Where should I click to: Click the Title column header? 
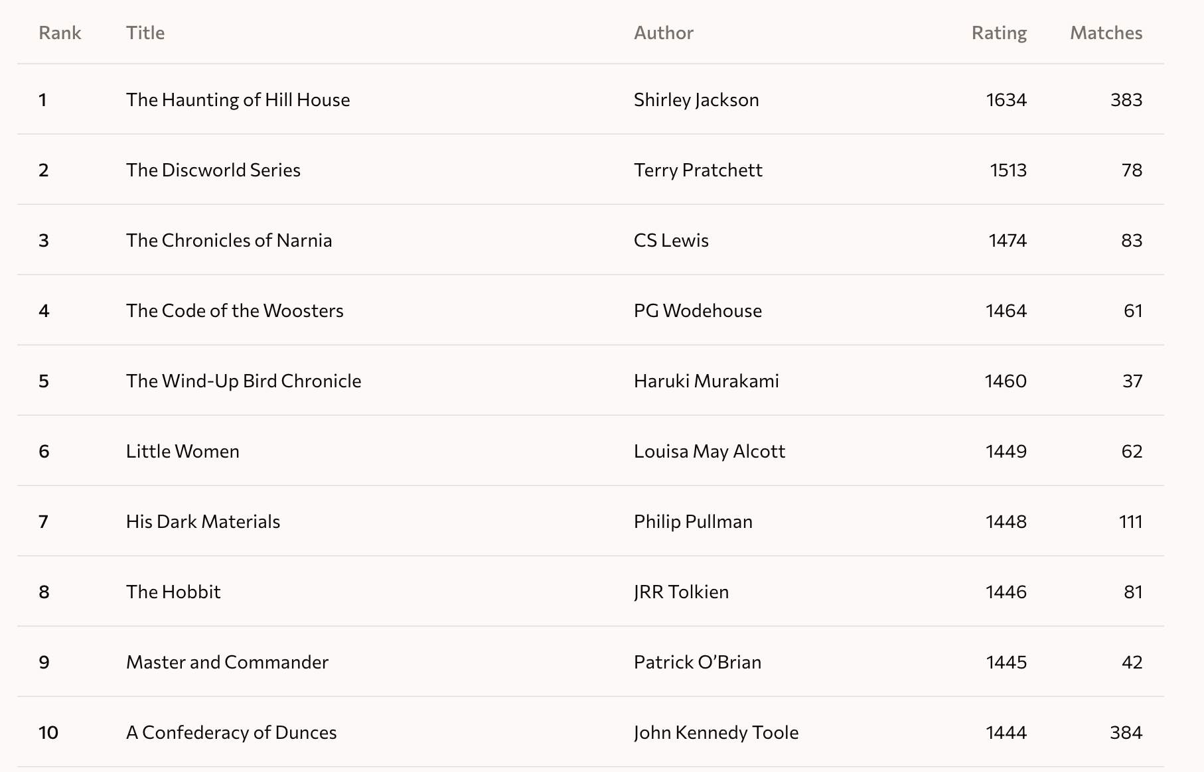point(145,32)
